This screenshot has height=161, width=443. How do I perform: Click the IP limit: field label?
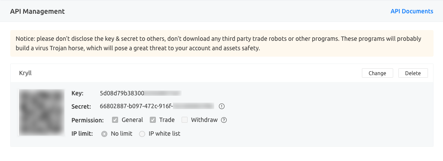(x=82, y=134)
